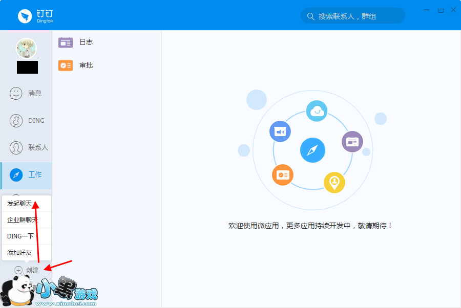
Task: Click the user profile avatar
Action: (26, 49)
